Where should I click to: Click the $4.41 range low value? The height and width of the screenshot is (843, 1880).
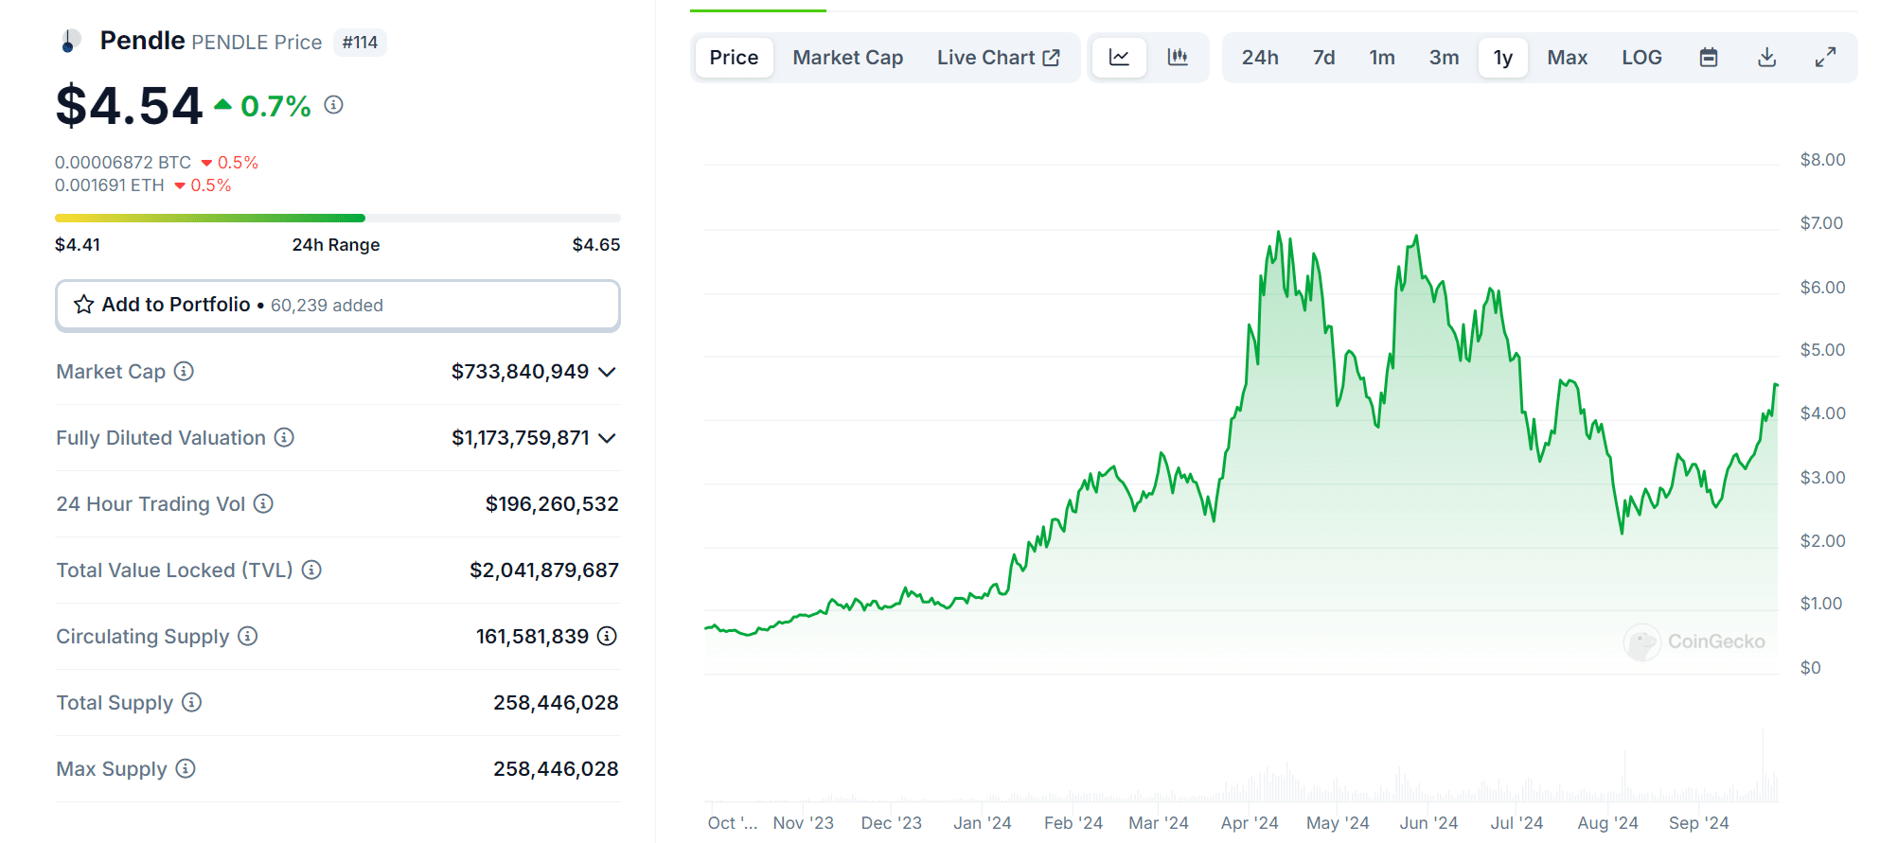(78, 245)
